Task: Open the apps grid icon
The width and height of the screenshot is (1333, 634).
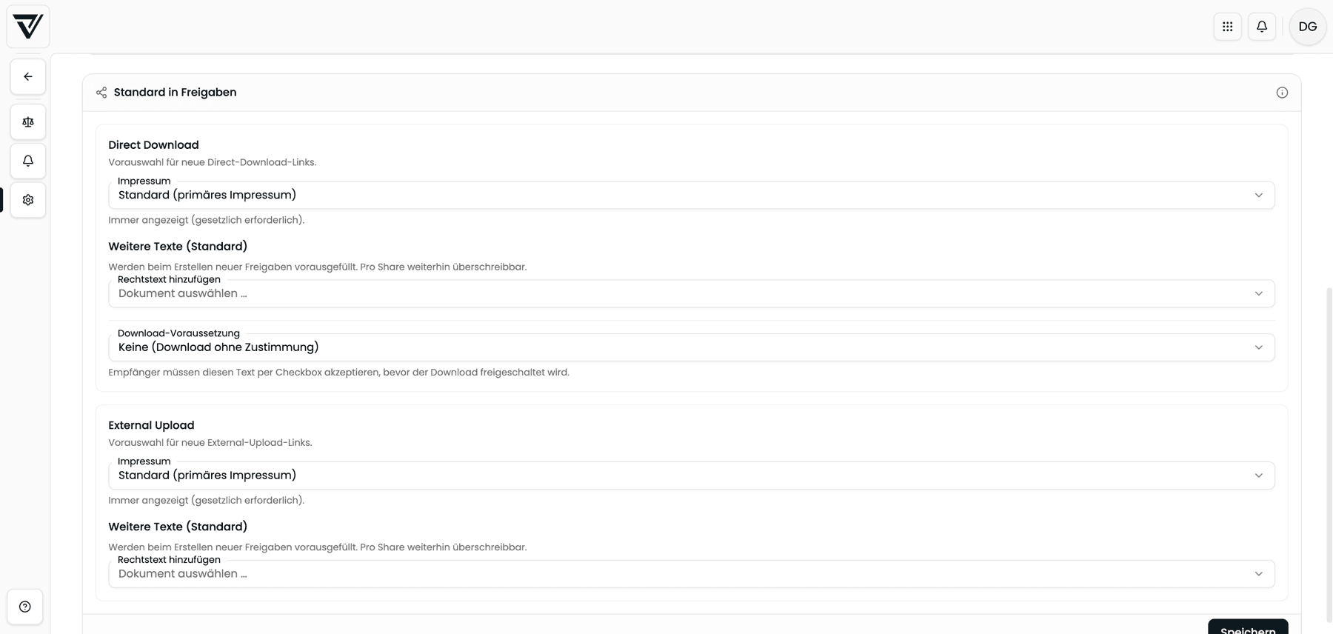Action: (x=1227, y=27)
